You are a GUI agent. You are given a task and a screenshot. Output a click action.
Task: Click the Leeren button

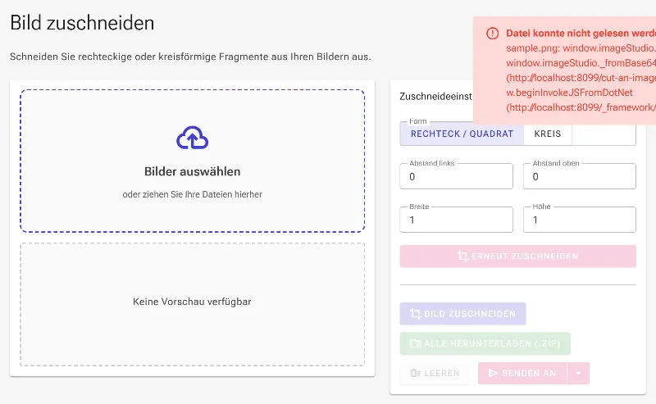(435, 373)
